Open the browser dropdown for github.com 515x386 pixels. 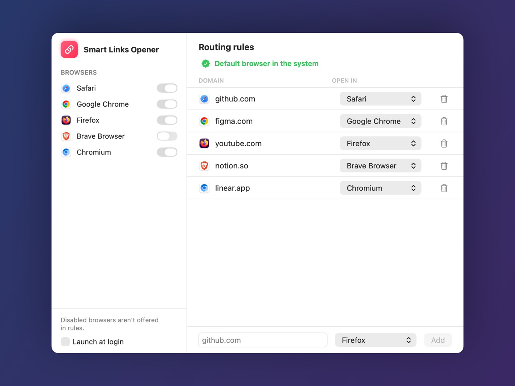tap(380, 99)
